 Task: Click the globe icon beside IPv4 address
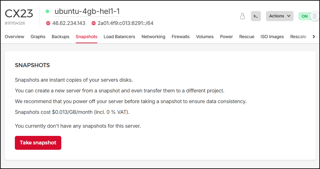[48, 23]
